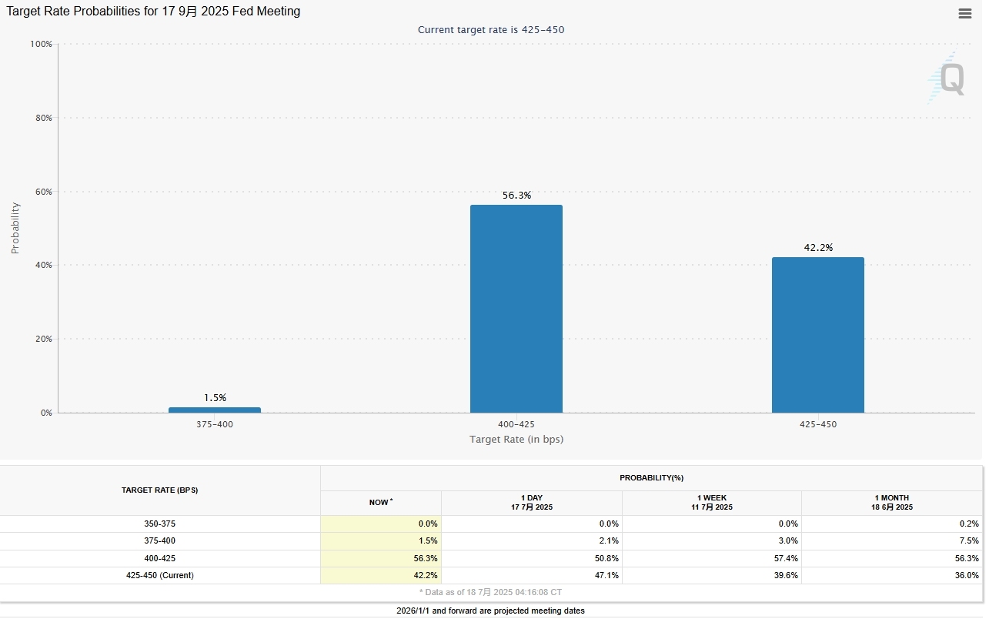Image resolution: width=989 pixels, height=619 pixels.
Task: Select the '425-450 (Current)' row label
Action: pyautogui.click(x=160, y=575)
